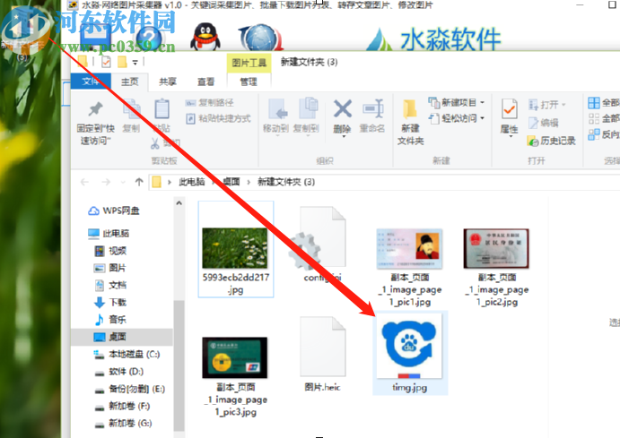
Task: Open Local Disk (C:) in the navigation pane
Action: tap(127, 355)
